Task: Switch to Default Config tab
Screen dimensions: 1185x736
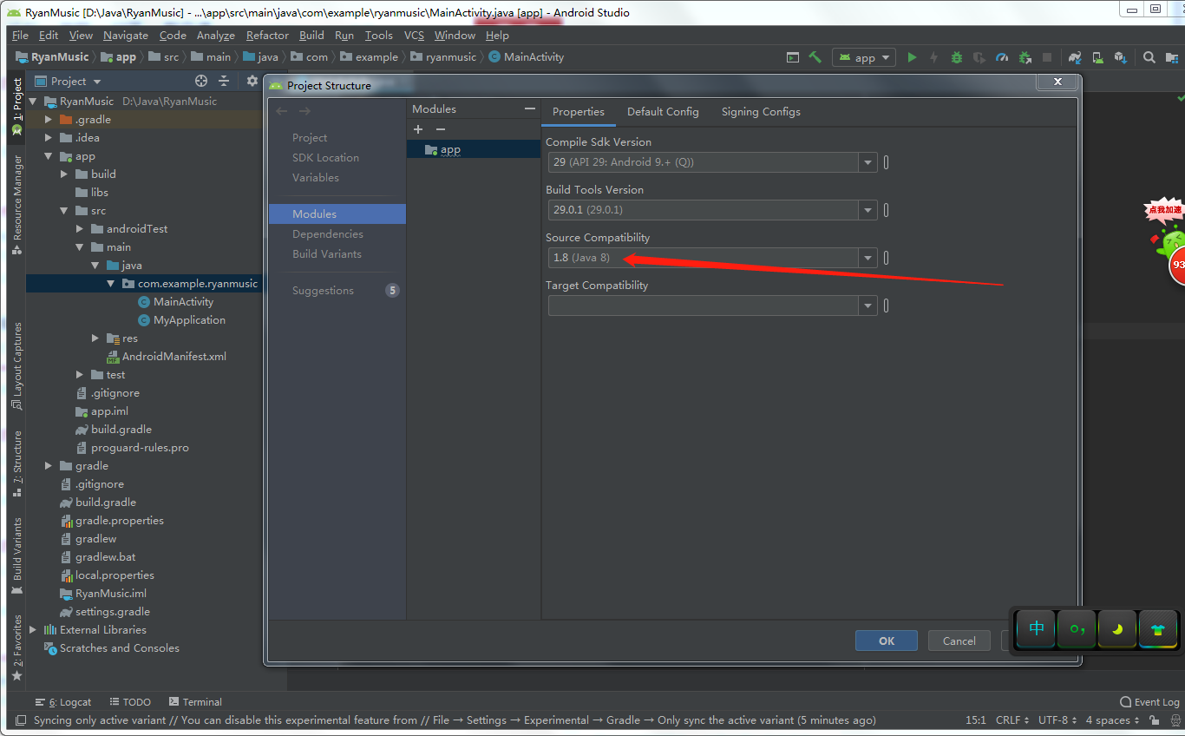Action: click(x=663, y=112)
